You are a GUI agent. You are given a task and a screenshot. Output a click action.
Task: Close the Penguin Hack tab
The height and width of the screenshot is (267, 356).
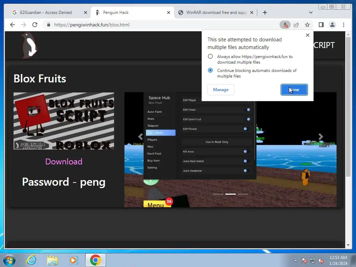(169, 13)
